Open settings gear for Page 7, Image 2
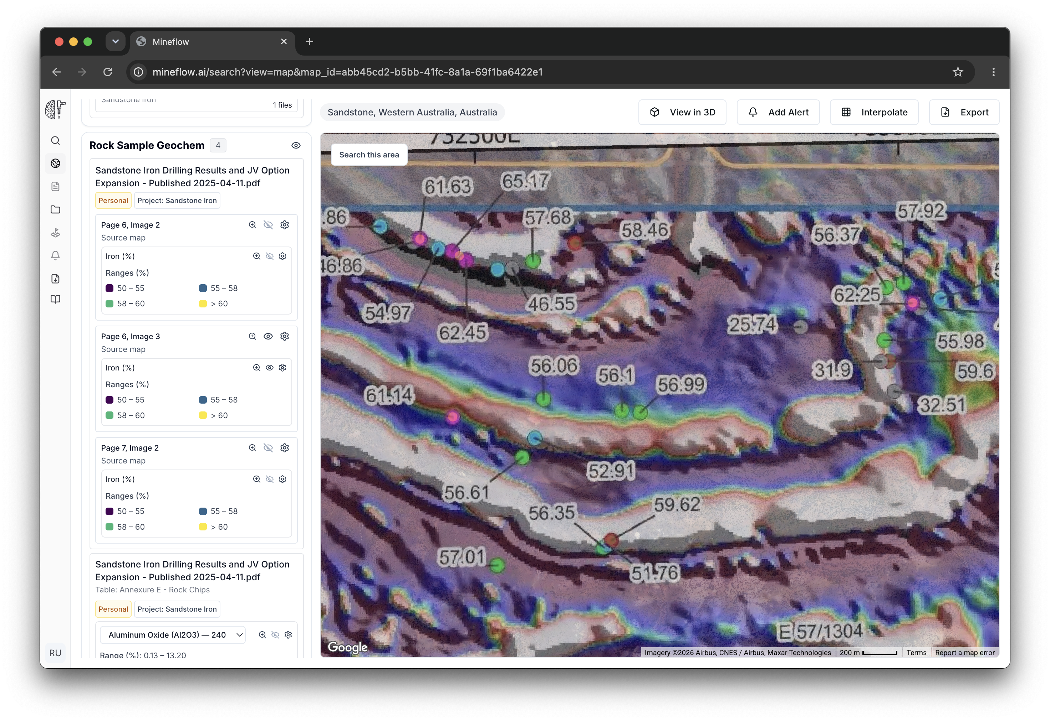The width and height of the screenshot is (1050, 721). coord(284,448)
